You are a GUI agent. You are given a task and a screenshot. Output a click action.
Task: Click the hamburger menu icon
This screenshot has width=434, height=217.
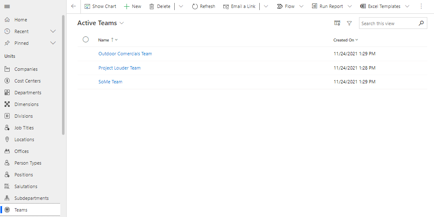pyautogui.click(x=7, y=6)
